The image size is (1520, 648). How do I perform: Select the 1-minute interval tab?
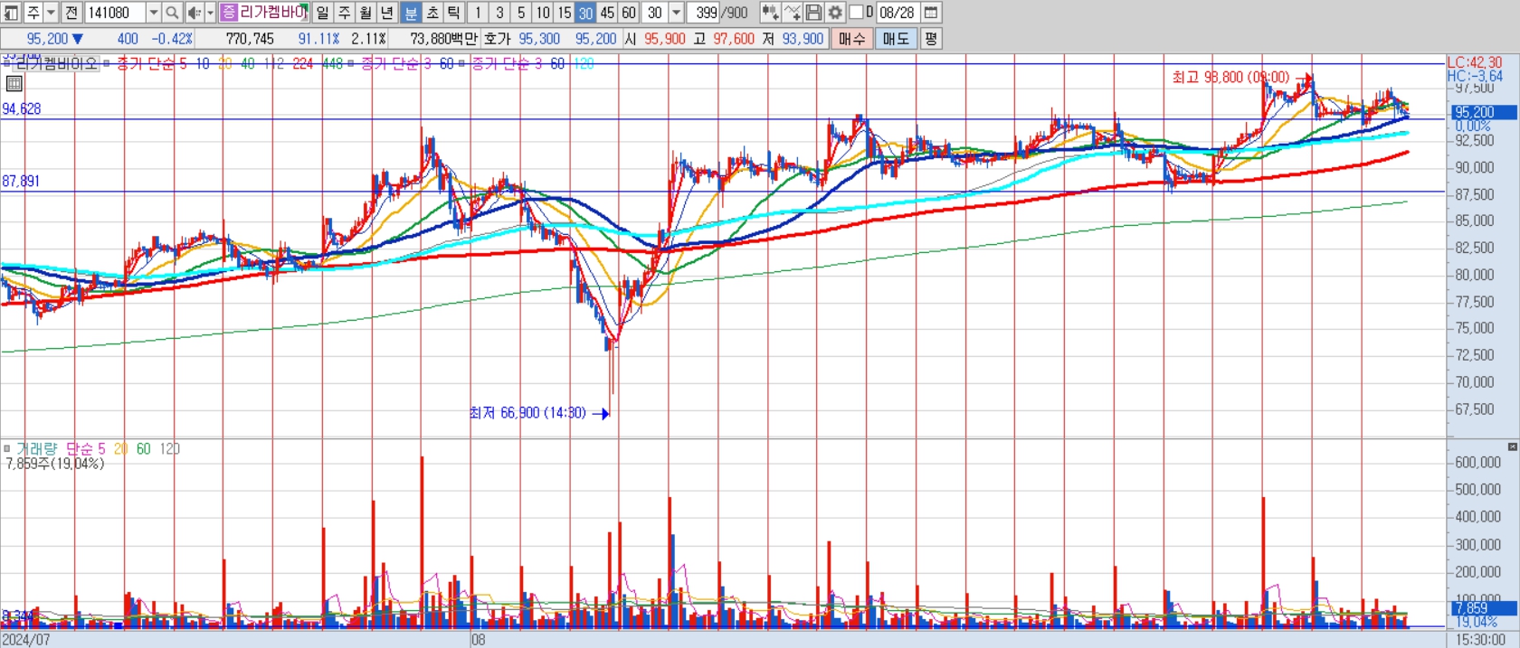point(478,13)
